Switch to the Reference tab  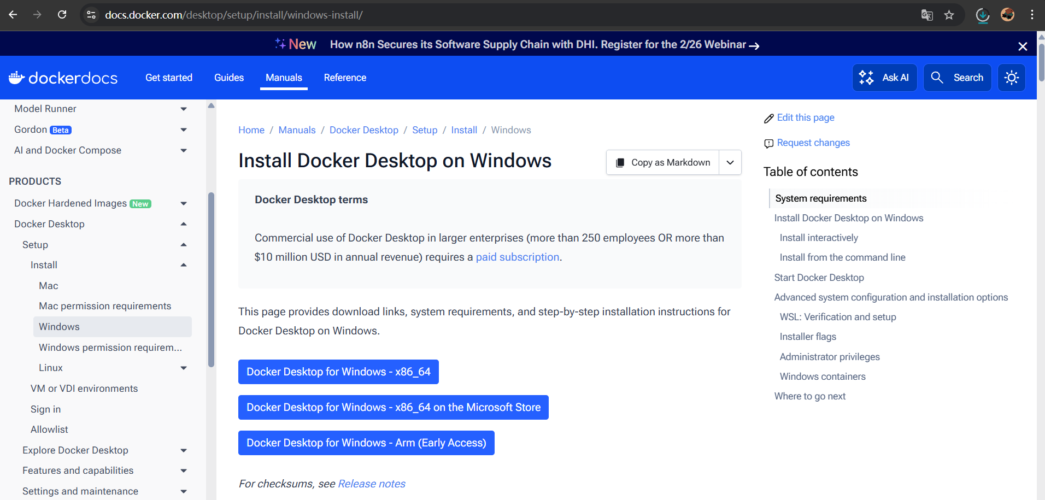tap(345, 78)
